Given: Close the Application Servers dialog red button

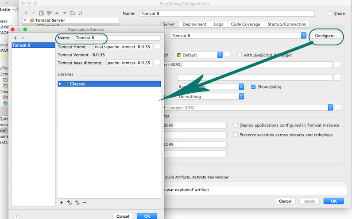Looking at the screenshot, I should 13,29.
